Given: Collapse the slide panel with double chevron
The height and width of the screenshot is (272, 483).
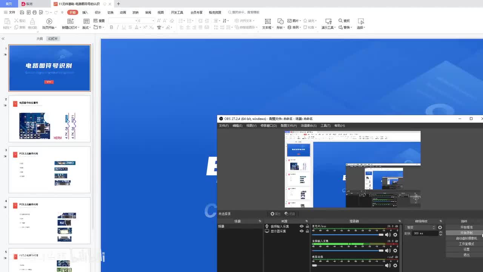Looking at the screenshot, I should coord(3,39).
